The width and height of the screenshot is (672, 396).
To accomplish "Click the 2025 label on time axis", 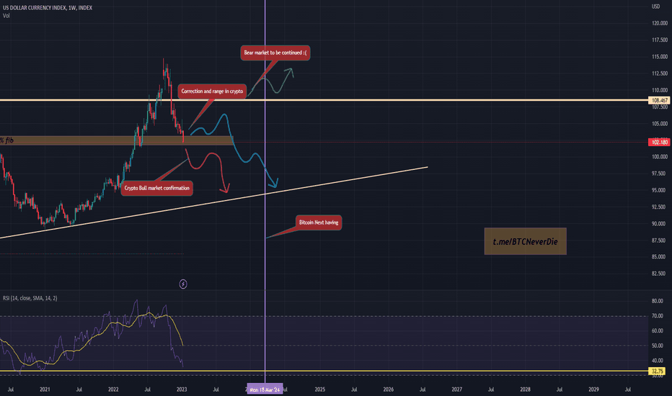I will pyautogui.click(x=319, y=390).
